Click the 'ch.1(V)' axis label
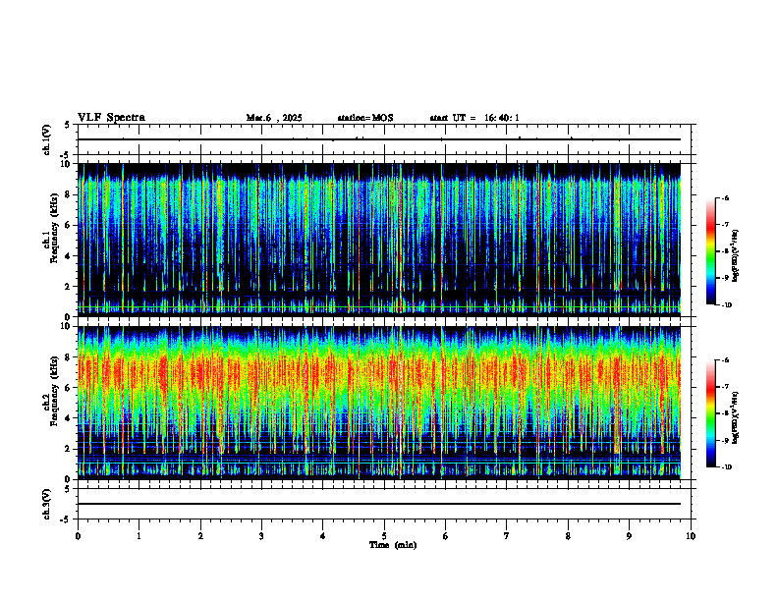Image resolution: width=778 pixels, height=601 pixels. pyautogui.click(x=46, y=139)
